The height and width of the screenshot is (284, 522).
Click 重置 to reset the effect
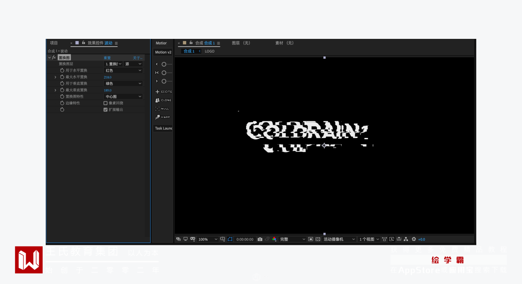[107, 58]
